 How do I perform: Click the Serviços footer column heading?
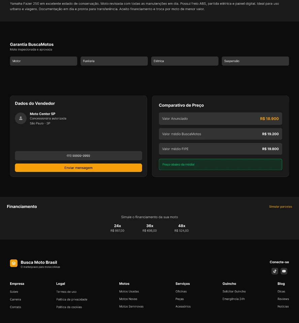point(182,284)
